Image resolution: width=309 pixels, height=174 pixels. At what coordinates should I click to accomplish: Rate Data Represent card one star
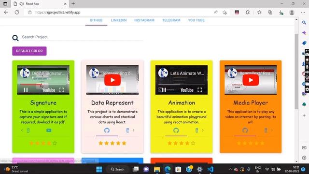click(x=101, y=143)
